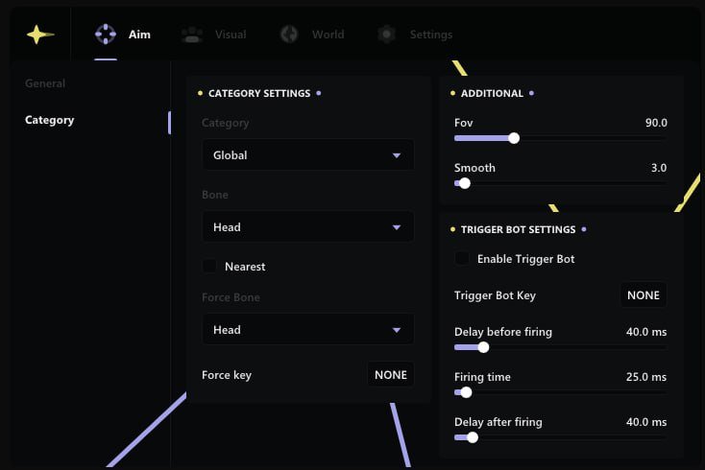Click the Delay before firing slider handle

[483, 347]
